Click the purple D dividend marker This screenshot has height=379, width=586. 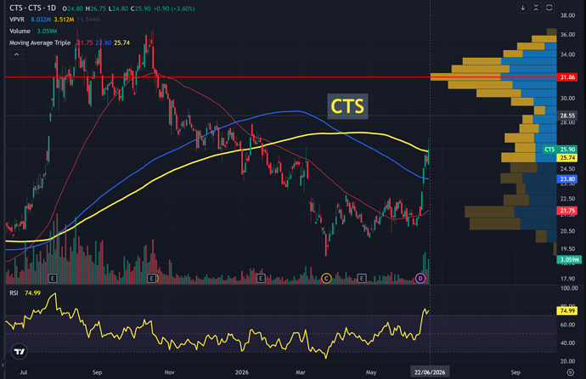[420, 278]
